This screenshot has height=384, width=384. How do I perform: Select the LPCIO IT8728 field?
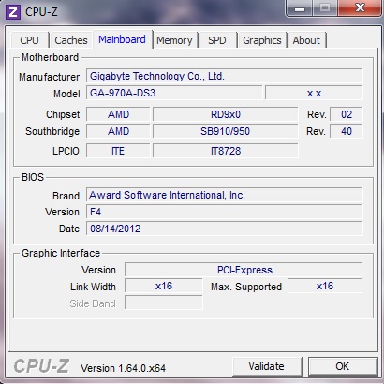[x=226, y=151]
